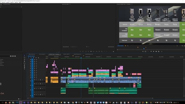Viewport: 185px width, 104px height.
Task: Click the timeline horizontal zoom scrollbar
Action: point(90,98)
